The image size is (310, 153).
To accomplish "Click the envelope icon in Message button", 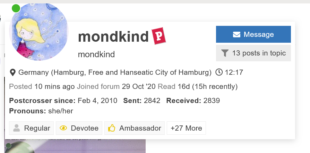I will [x=237, y=34].
